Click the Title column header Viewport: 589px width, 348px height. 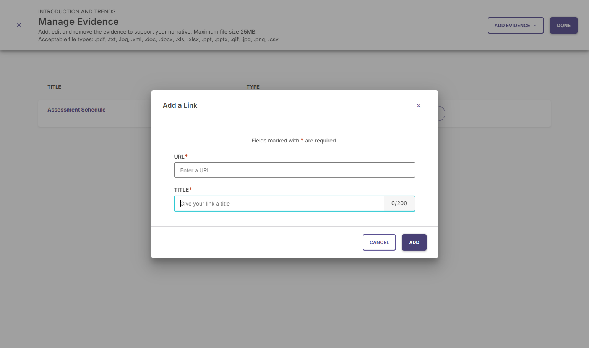tap(54, 87)
